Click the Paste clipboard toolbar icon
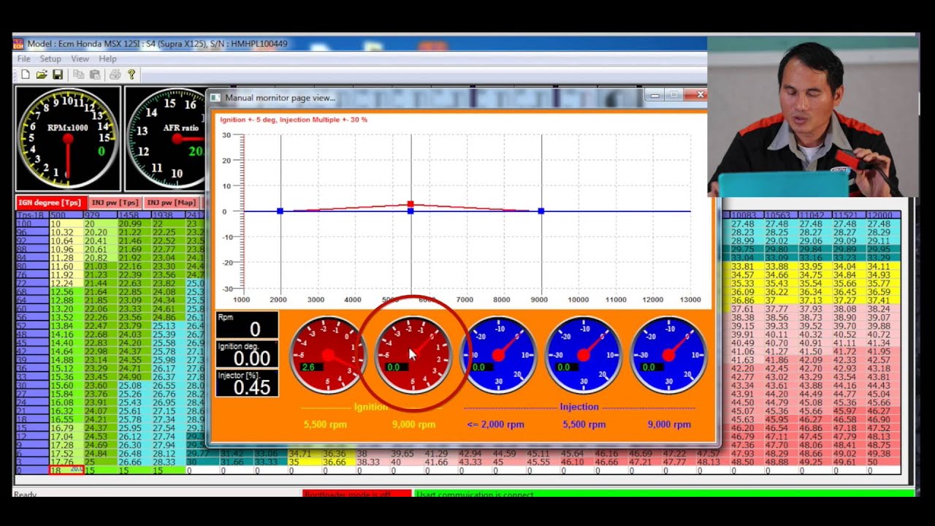This screenshot has width=935, height=526. tap(95, 75)
